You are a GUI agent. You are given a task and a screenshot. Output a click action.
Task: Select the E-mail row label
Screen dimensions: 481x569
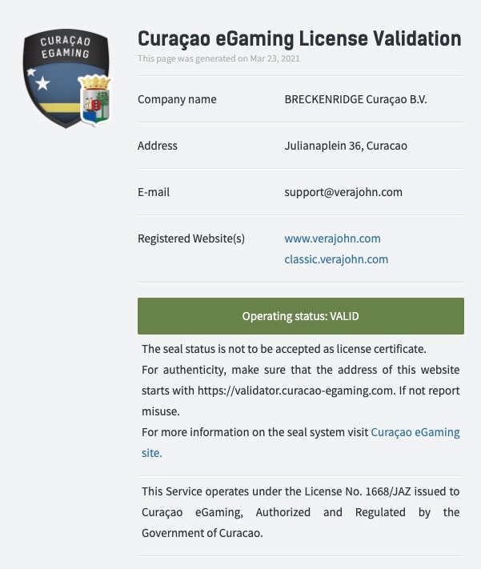point(154,192)
